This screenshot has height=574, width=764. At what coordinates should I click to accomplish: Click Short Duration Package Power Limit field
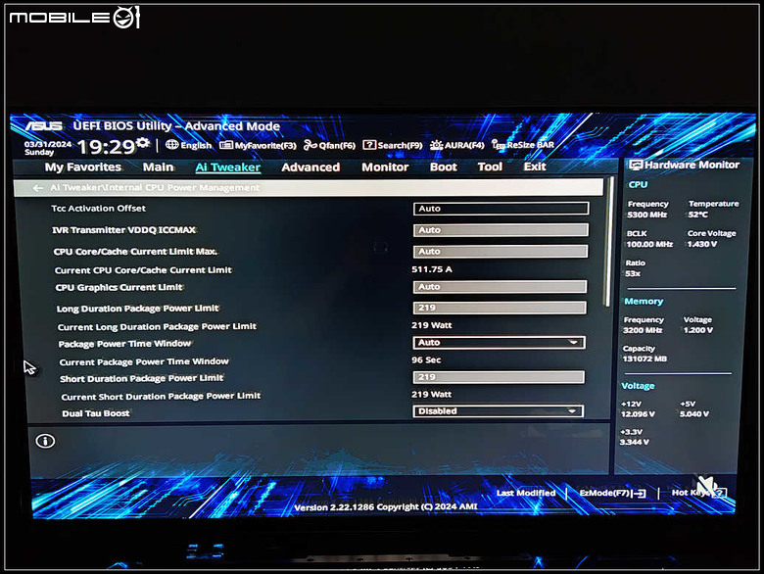(x=499, y=377)
